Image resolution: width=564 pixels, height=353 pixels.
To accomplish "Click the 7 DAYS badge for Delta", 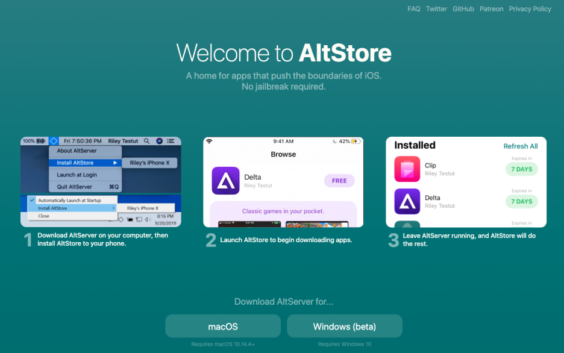I will point(522,201).
